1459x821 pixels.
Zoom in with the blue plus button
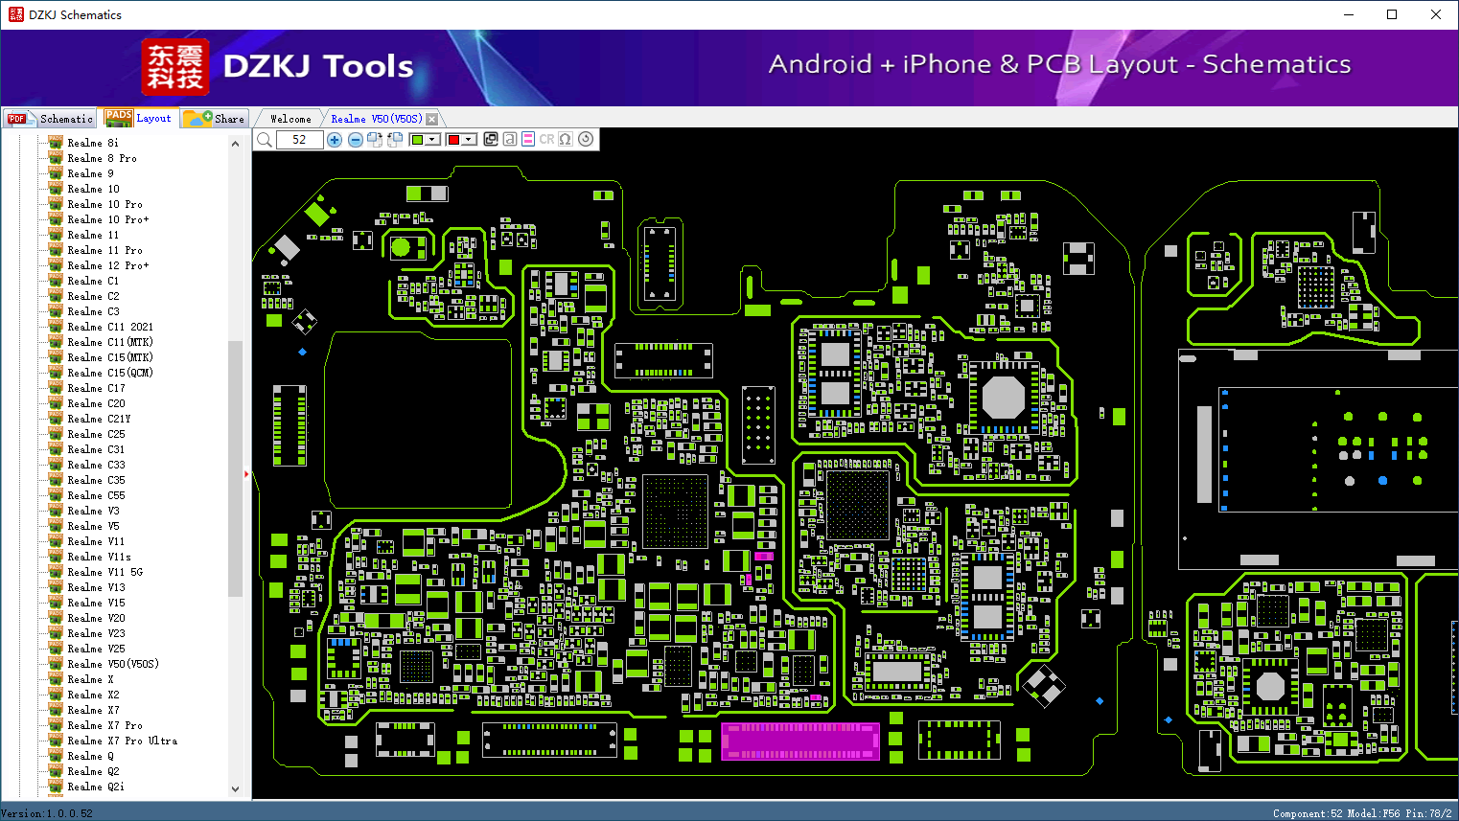coord(335,140)
